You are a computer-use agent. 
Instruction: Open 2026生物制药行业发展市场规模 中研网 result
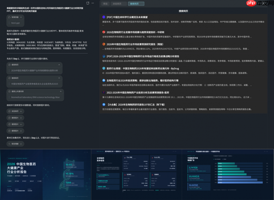[x=135, y=32]
